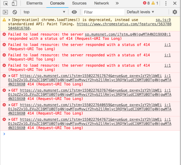181x165 pixels.
Task: Open the Elements tab
Action: pyautogui.click(x=34, y=3)
